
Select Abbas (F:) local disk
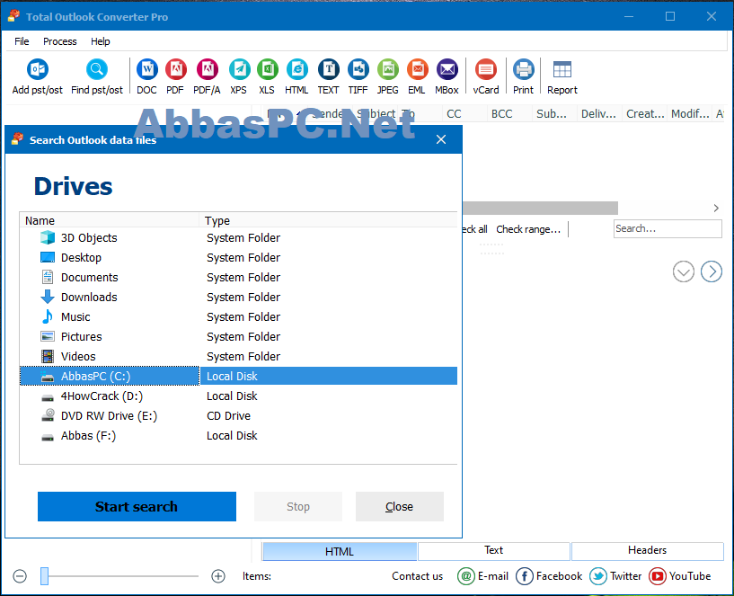[238, 436]
